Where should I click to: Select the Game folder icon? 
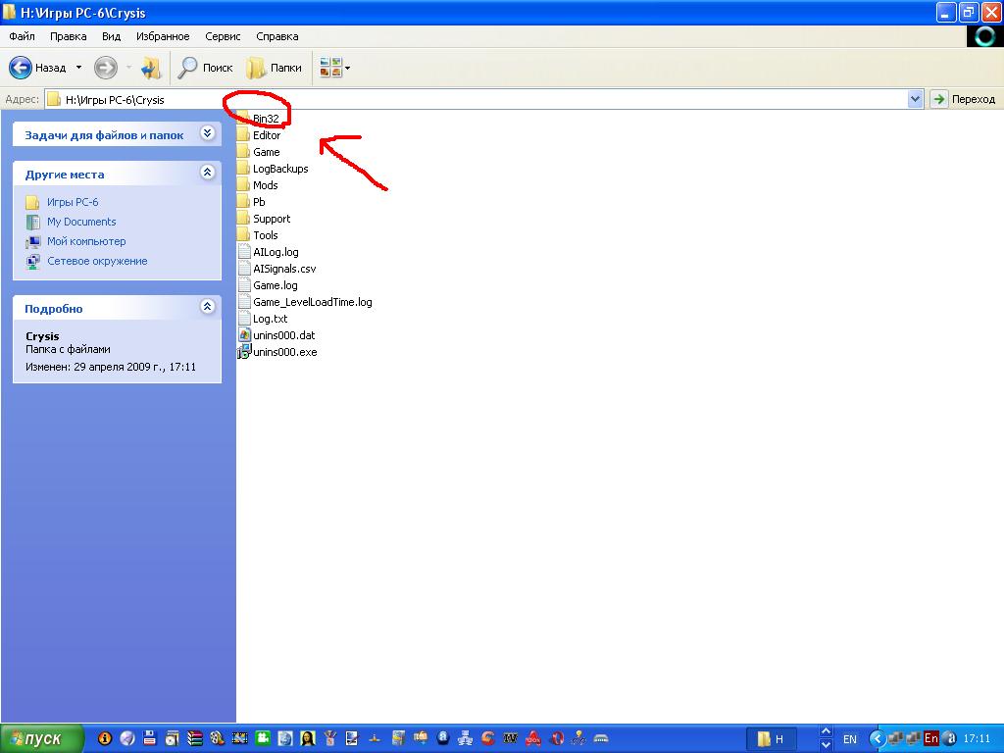(243, 152)
